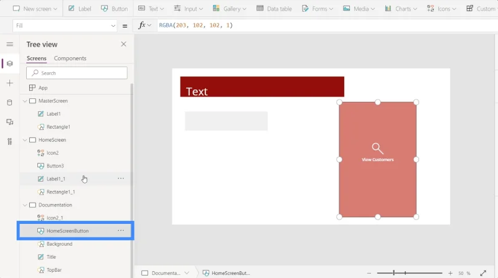The width and height of the screenshot is (498, 278).
Task: Insert a Label from the toolbar
Action: point(80,9)
